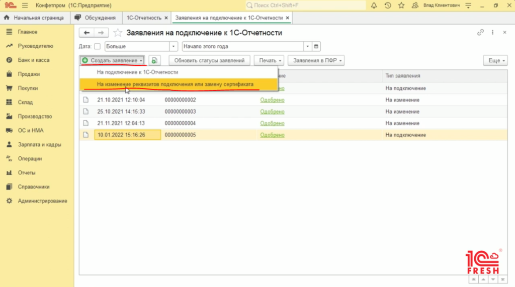515x287 pixels.
Task: Open user collaboration icon
Action: coord(415,5)
